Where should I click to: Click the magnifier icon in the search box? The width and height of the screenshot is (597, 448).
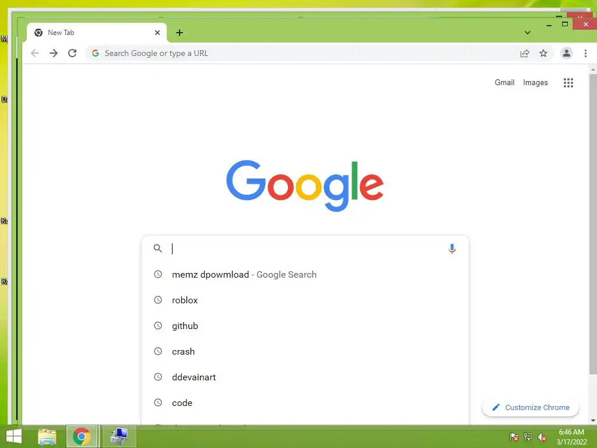click(x=157, y=249)
